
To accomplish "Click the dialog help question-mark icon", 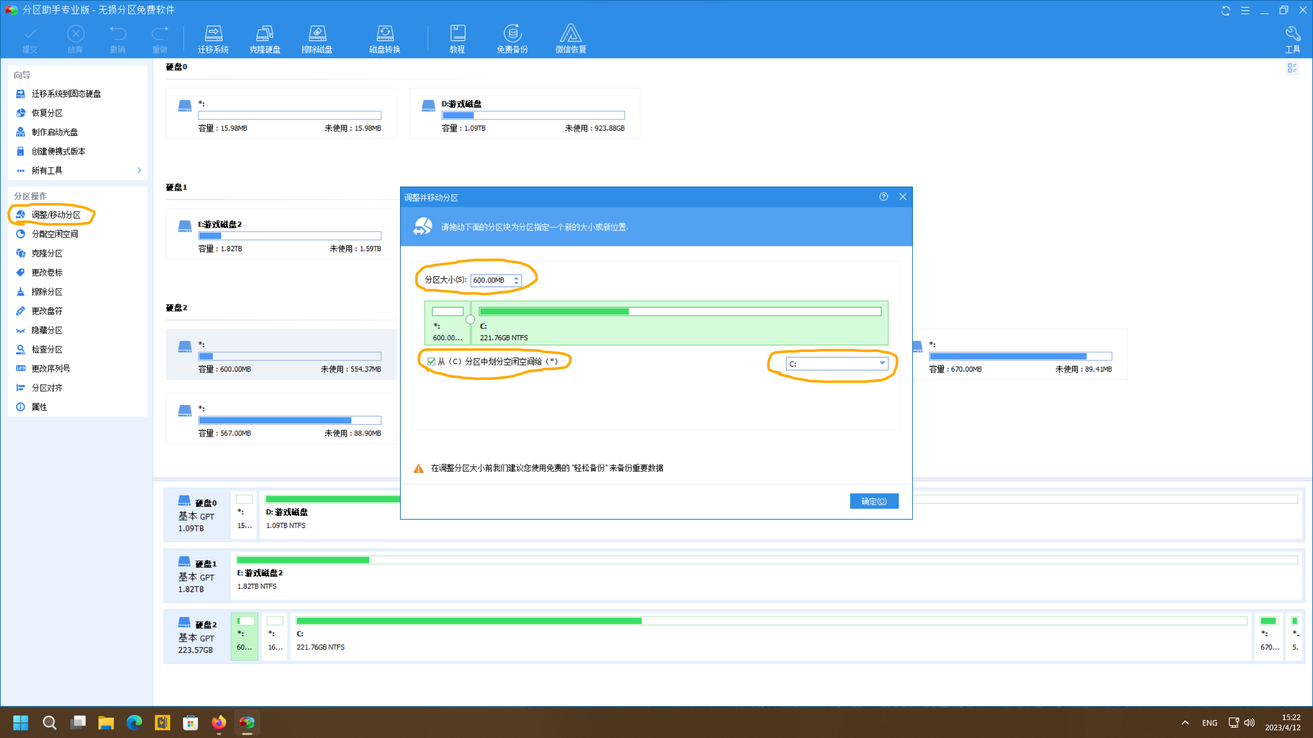I will [x=883, y=197].
